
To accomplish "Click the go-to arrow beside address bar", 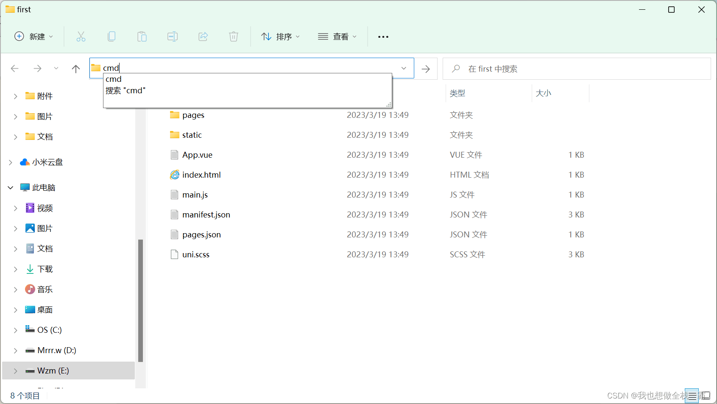I will (x=426, y=69).
